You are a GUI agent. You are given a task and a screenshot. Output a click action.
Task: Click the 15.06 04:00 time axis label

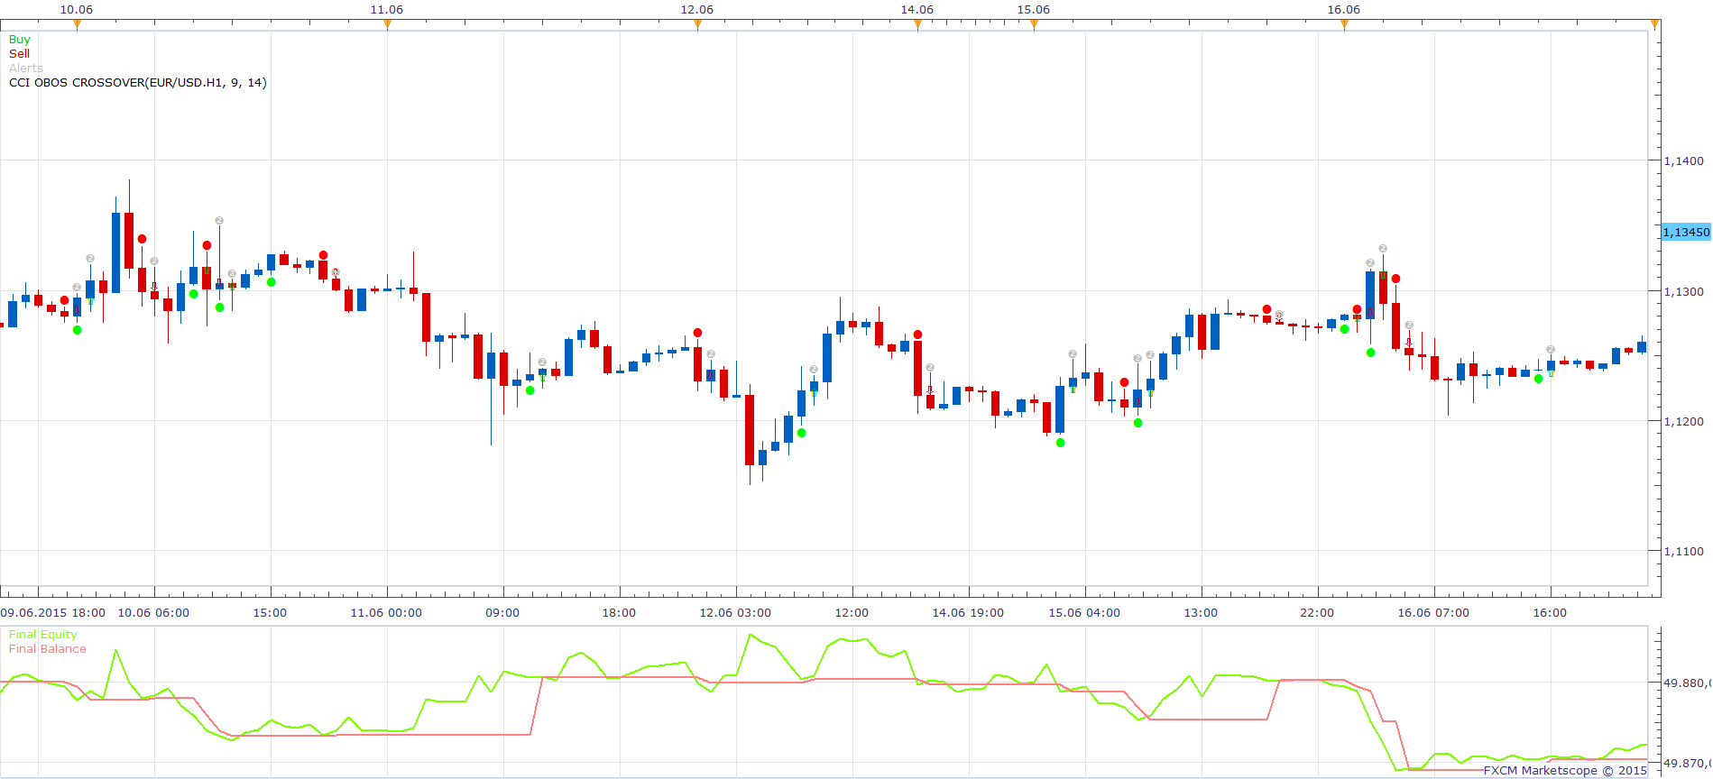click(x=1084, y=613)
